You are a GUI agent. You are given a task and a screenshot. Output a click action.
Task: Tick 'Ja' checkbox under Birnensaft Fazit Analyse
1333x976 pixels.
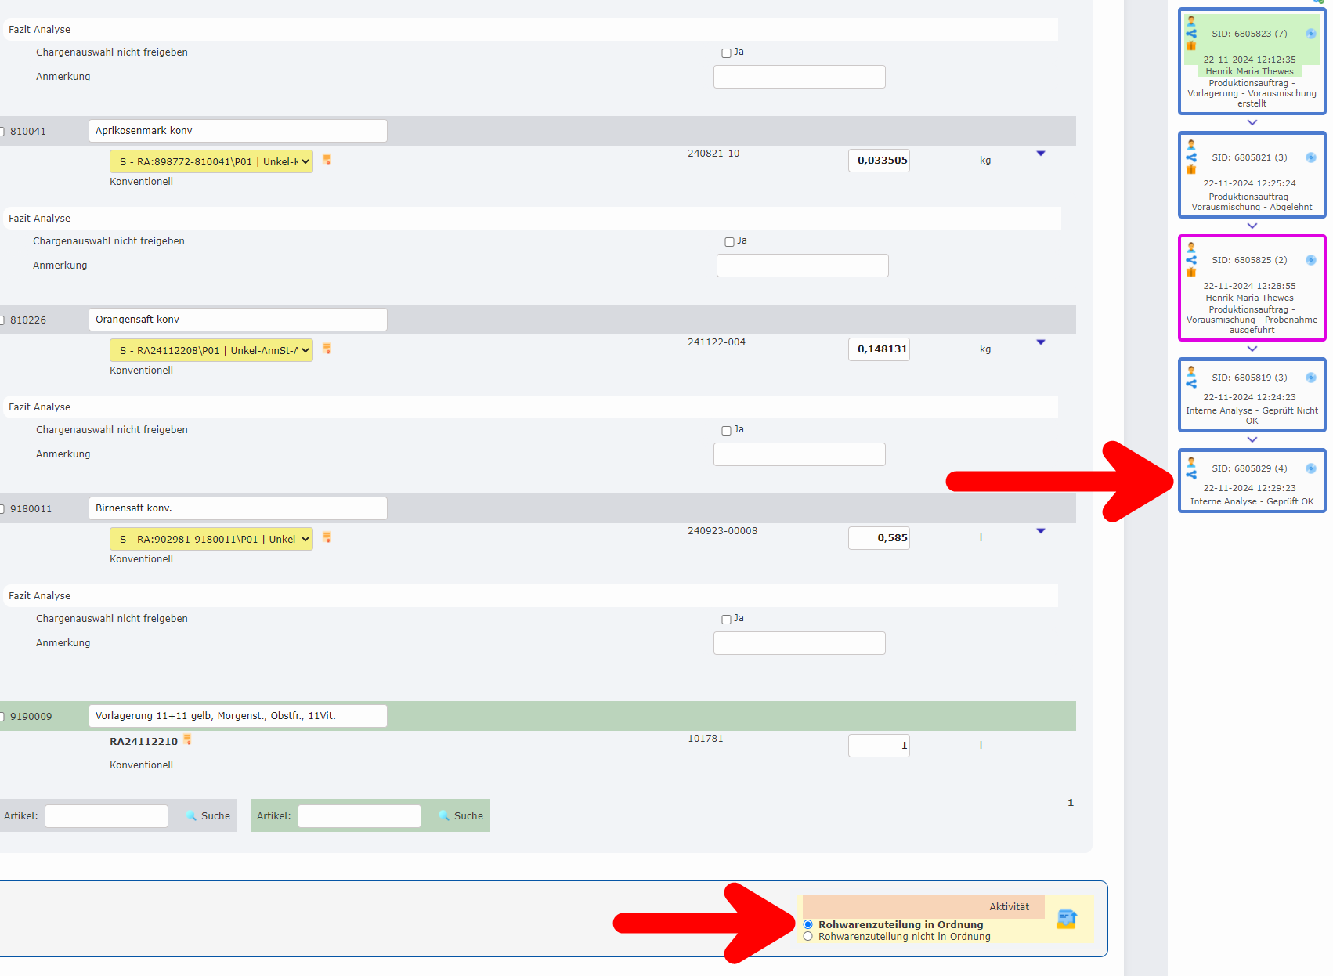pos(726,620)
